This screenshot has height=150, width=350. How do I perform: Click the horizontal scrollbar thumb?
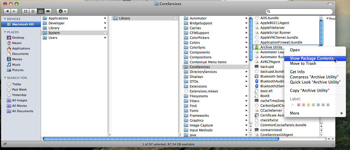pyautogui.click(x=161, y=139)
